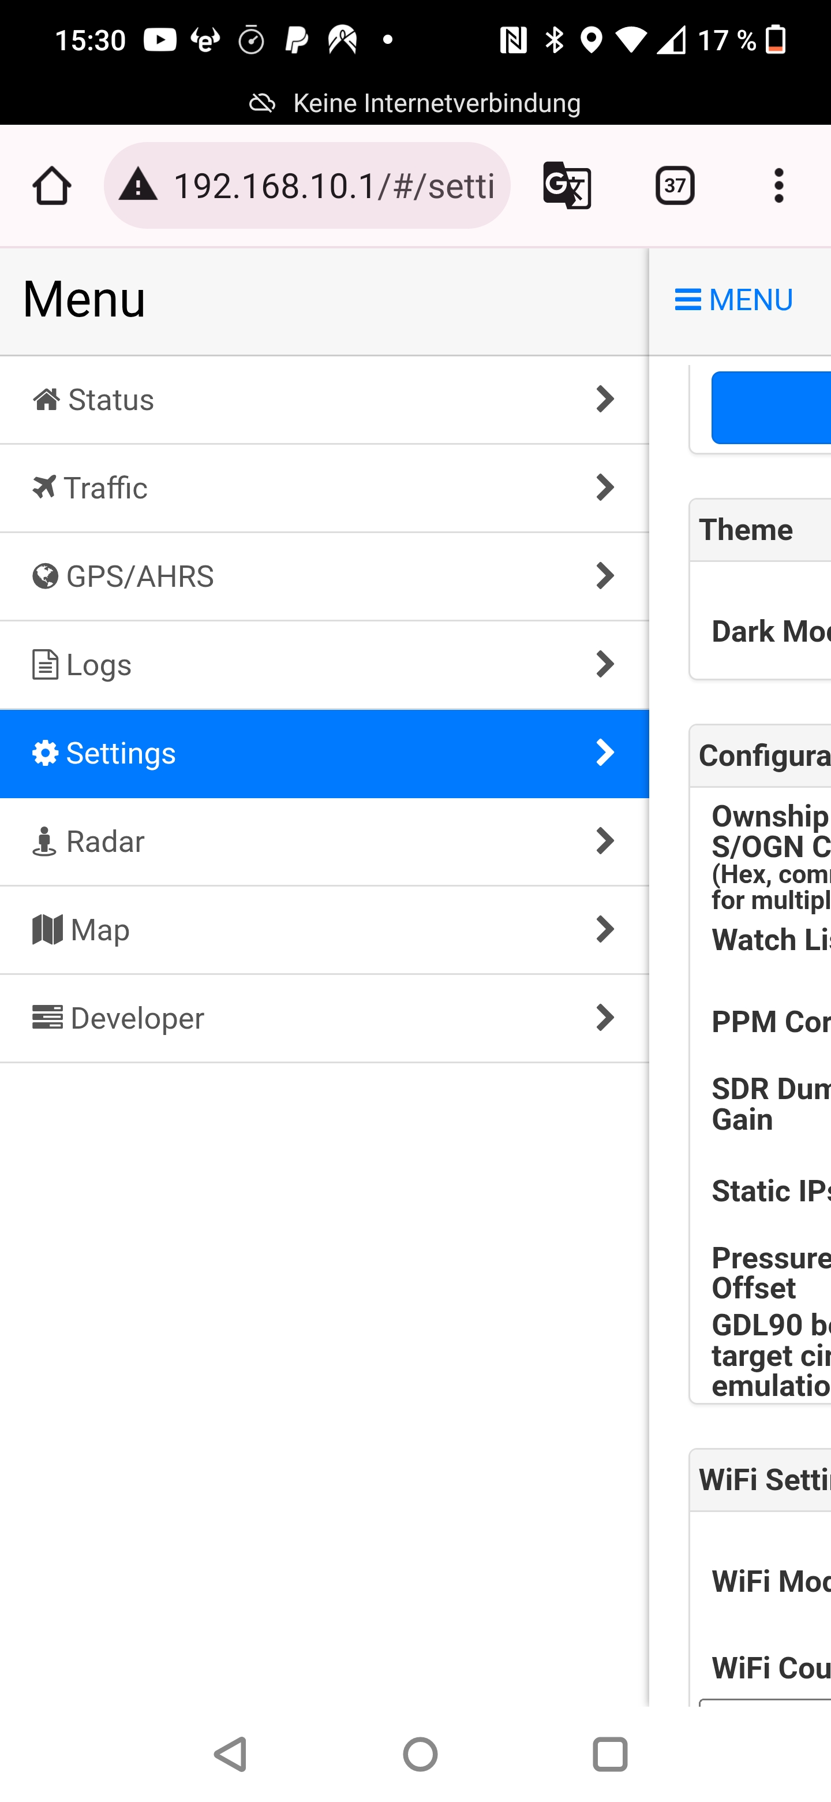This screenshot has width=831, height=1802.
Task: Tap the GPS/AHRS globe icon
Action: coord(46,576)
